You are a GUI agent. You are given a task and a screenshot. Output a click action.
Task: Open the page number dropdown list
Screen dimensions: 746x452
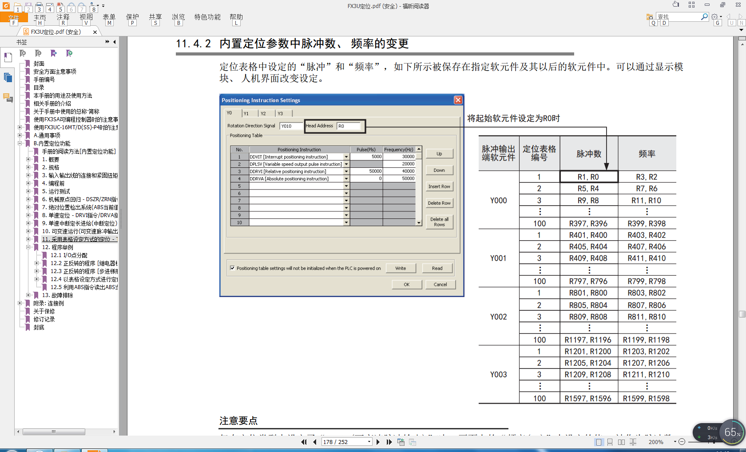369,442
